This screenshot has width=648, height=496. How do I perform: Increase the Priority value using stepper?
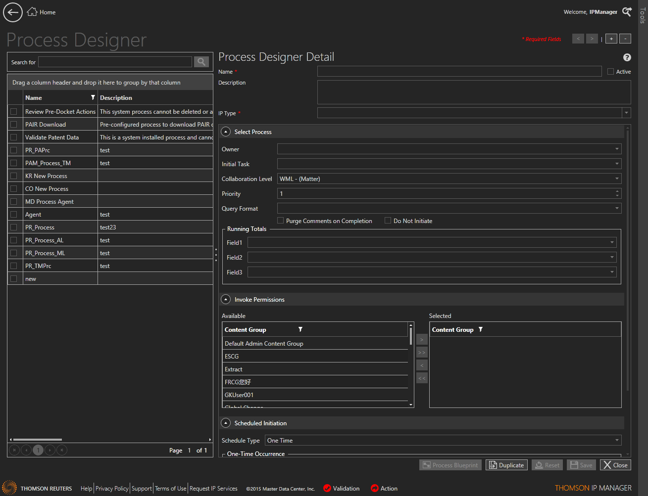(617, 191)
